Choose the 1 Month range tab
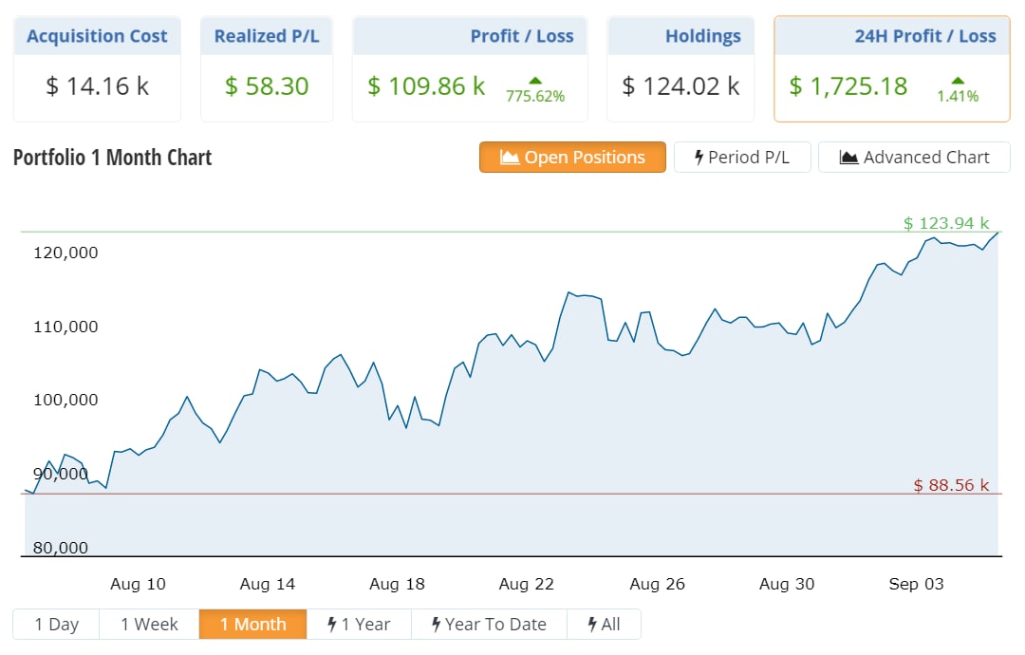 pos(253,625)
